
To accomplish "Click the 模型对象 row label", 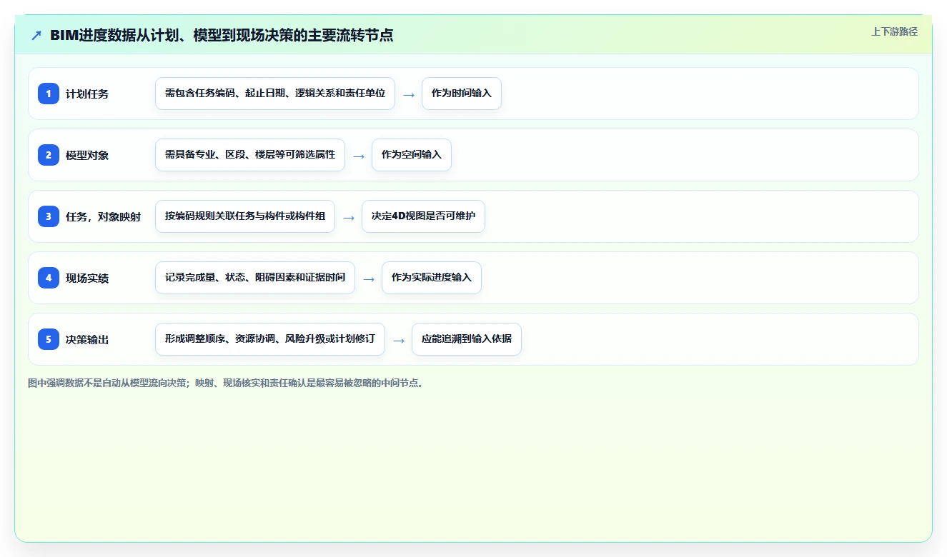I will [87, 155].
